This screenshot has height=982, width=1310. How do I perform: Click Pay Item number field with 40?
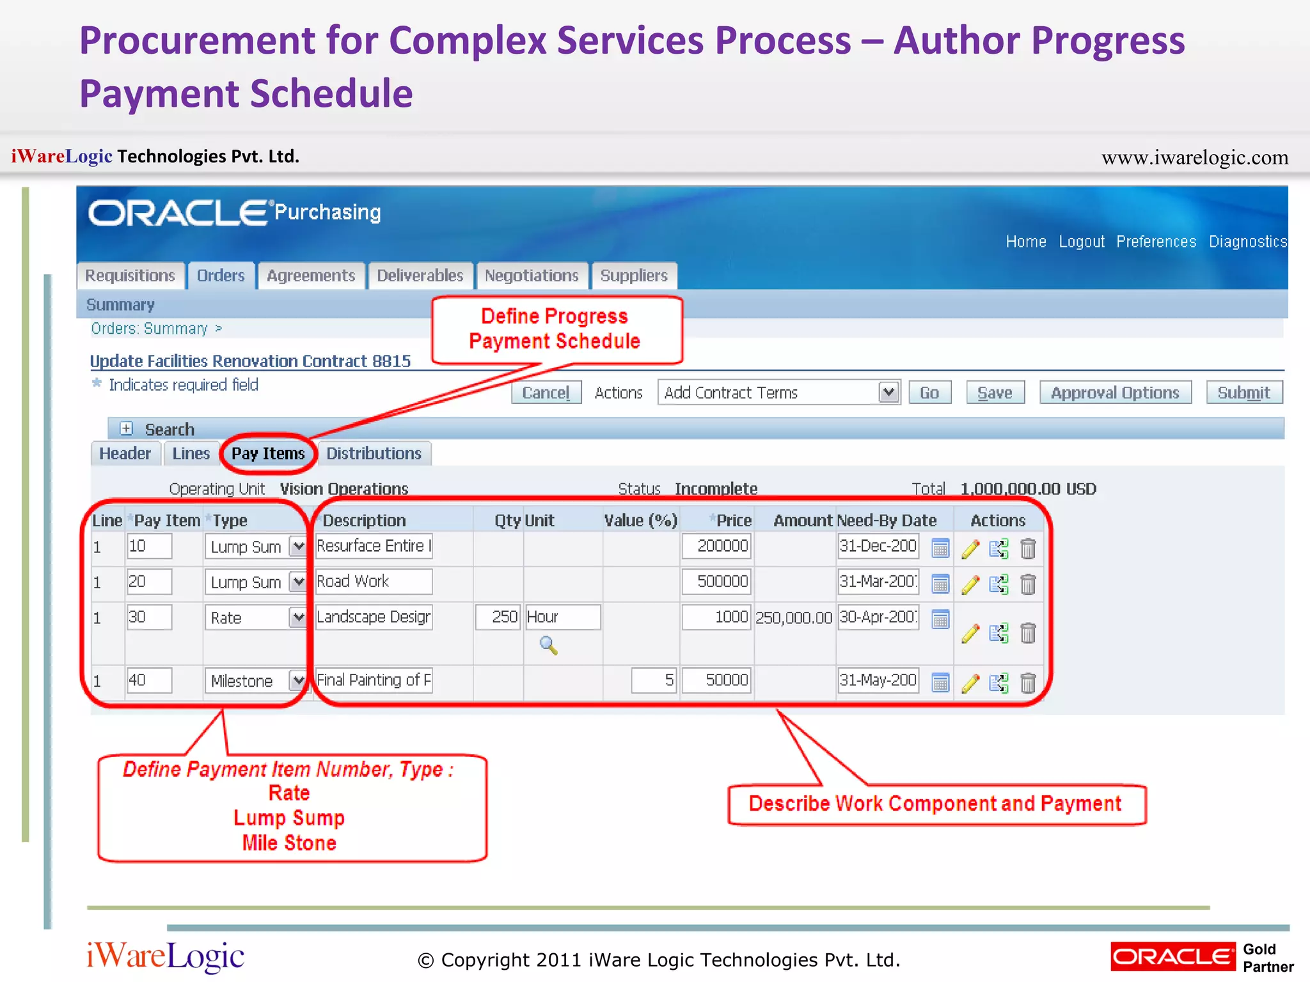149,680
